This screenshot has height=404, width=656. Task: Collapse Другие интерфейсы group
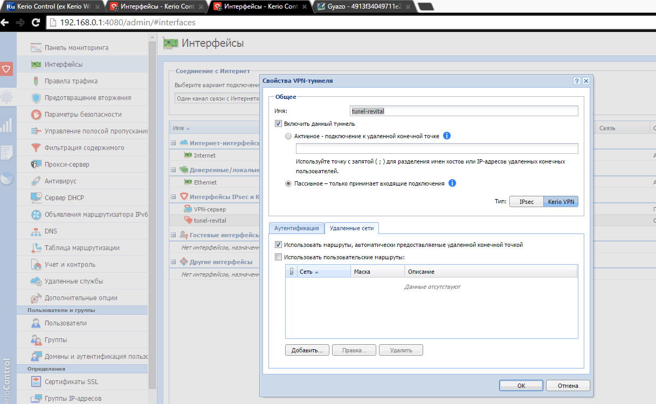click(x=174, y=262)
